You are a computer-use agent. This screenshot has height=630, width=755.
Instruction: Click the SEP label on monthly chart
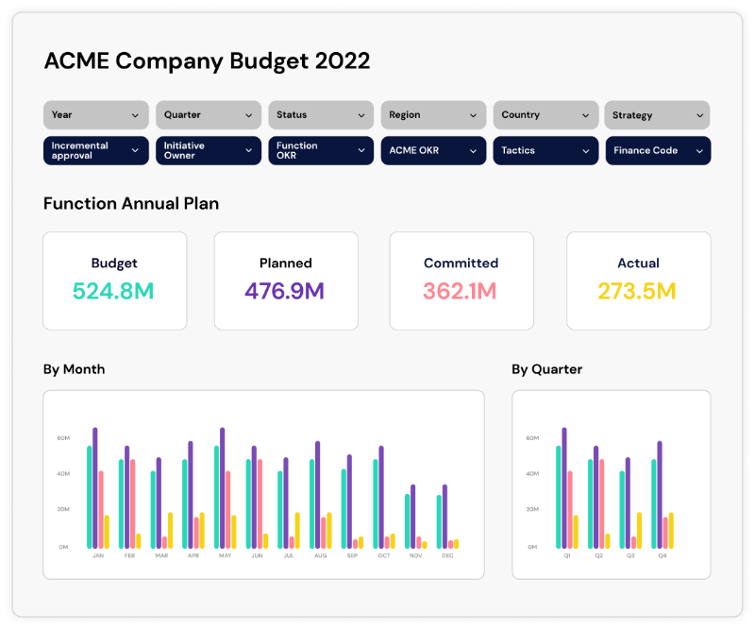point(352,555)
